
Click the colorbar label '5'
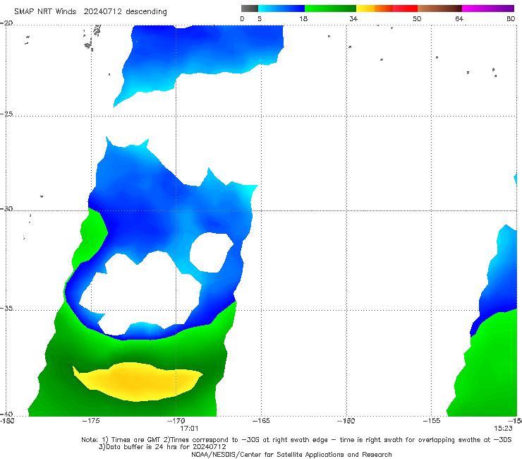(260, 18)
